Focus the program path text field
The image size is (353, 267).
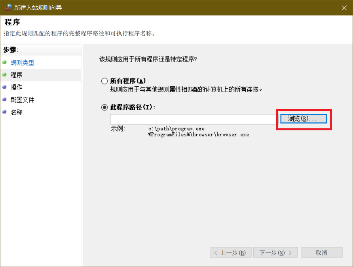[194, 119]
